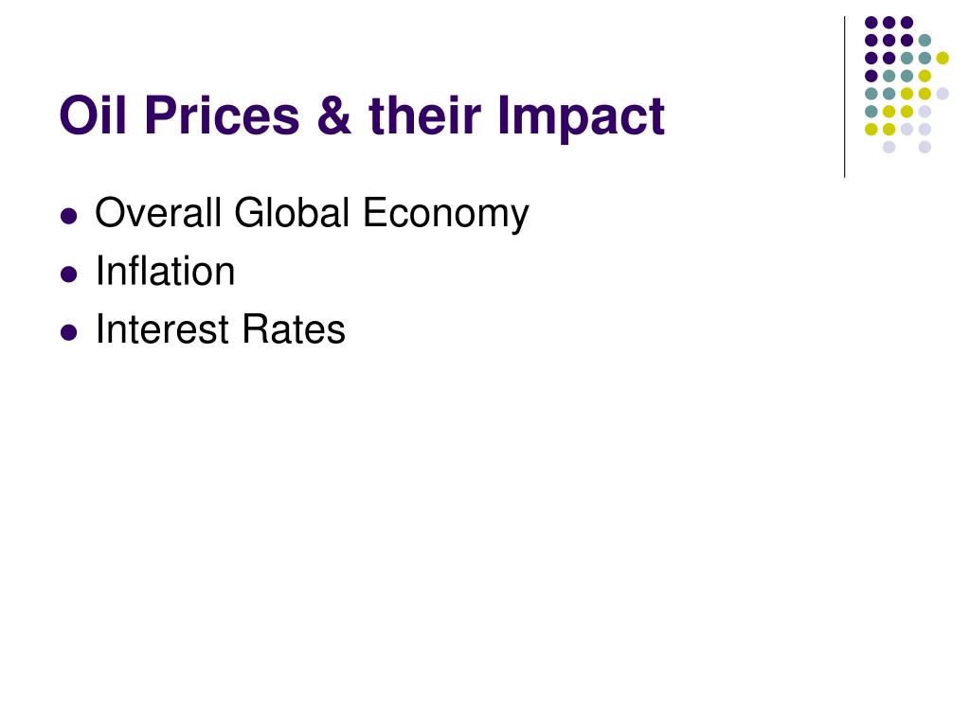Click the yellow dot at the pattern's far right
970x727 pixels.
tap(943, 58)
